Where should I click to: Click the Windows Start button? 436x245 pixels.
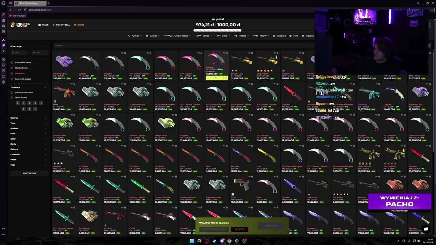pos(192,241)
